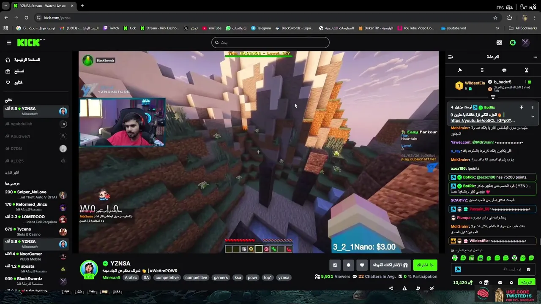Collapse the chat panel arrow icon
The width and height of the screenshot is (541, 304).
(451, 57)
